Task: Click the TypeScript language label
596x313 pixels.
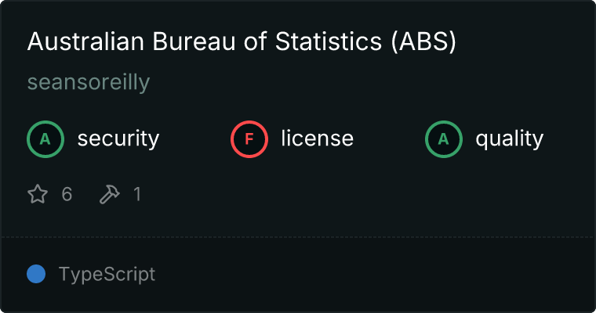Action: point(107,275)
